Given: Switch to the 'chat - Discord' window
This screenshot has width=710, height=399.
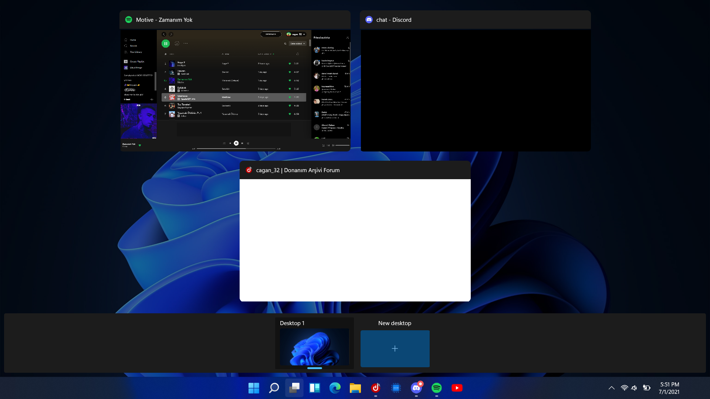Looking at the screenshot, I should point(475,81).
